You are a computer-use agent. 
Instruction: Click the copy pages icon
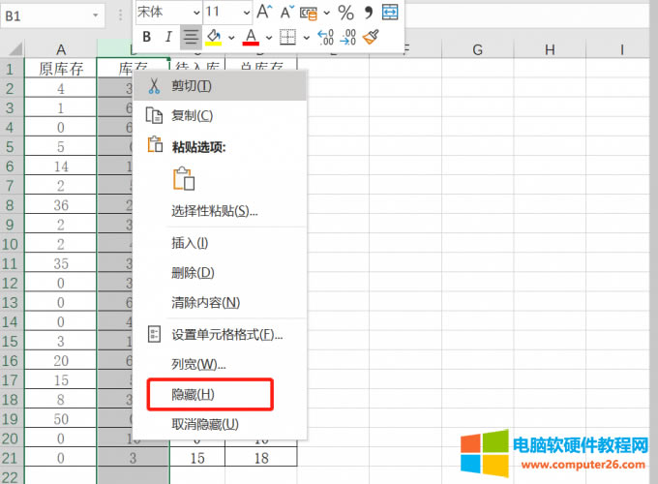(x=154, y=115)
